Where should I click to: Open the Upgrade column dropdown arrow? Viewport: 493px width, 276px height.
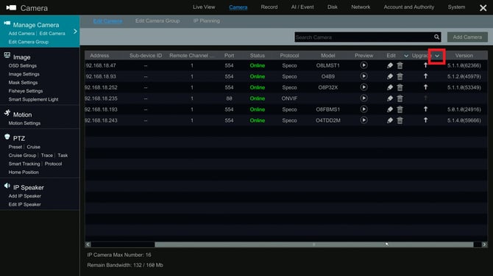click(437, 56)
